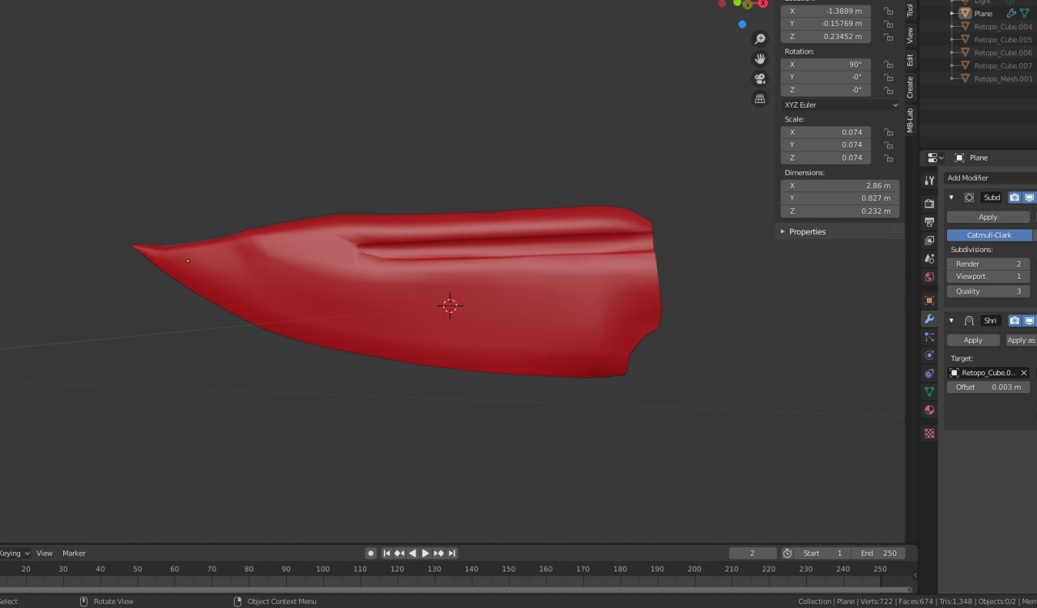This screenshot has height=608, width=1037.
Task: Click the green mesh data icon on Plane row
Action: pyautogui.click(x=1025, y=14)
